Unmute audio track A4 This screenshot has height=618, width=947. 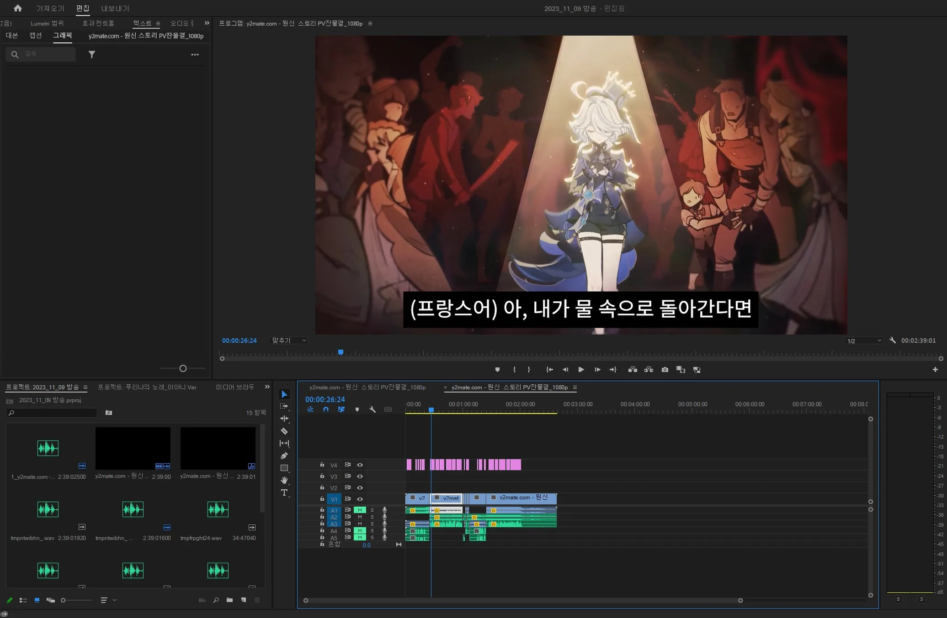coord(360,531)
